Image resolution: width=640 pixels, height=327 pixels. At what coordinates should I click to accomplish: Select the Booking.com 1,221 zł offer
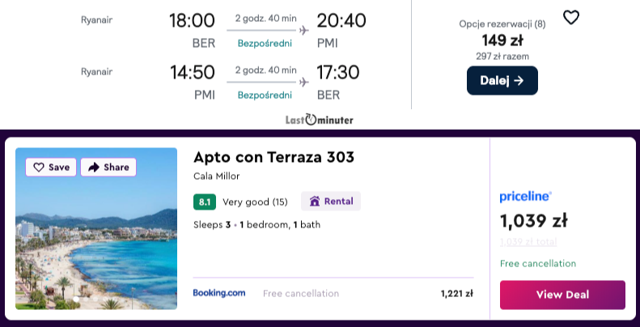point(456,293)
